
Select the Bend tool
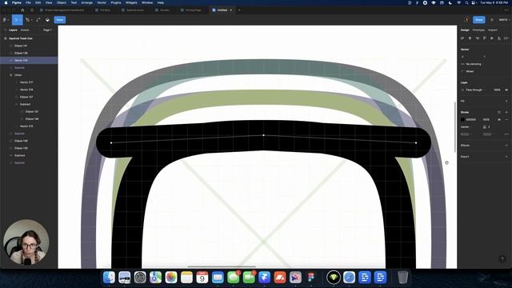(x=38, y=20)
